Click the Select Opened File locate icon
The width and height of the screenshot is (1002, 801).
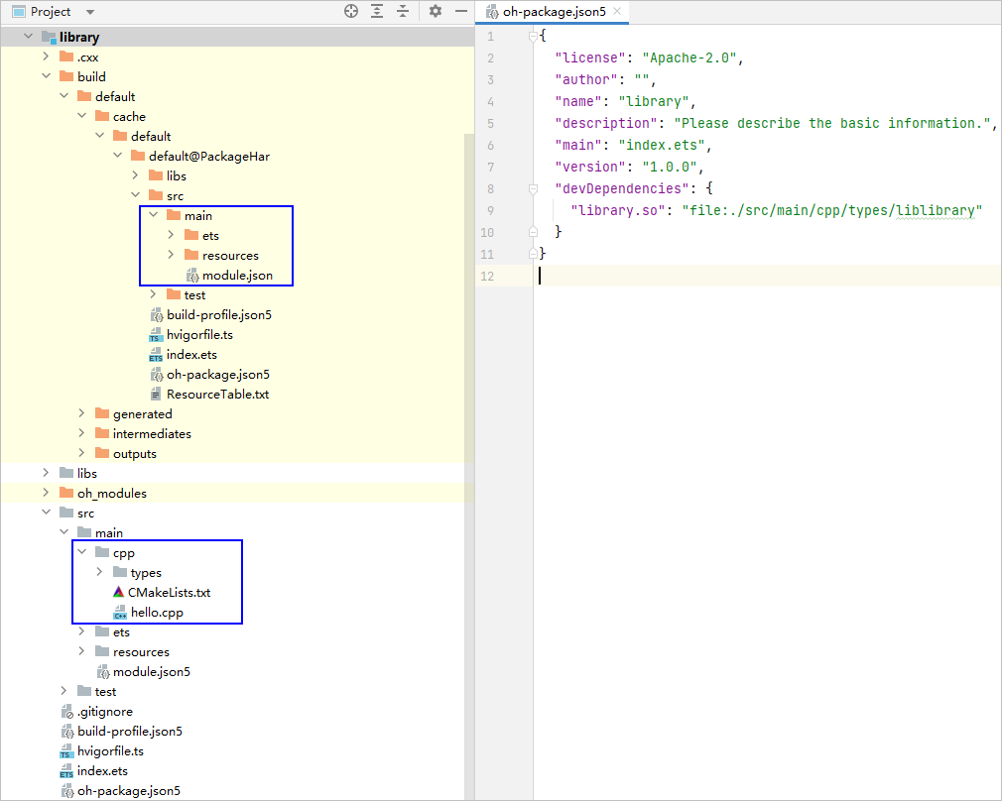(x=350, y=11)
